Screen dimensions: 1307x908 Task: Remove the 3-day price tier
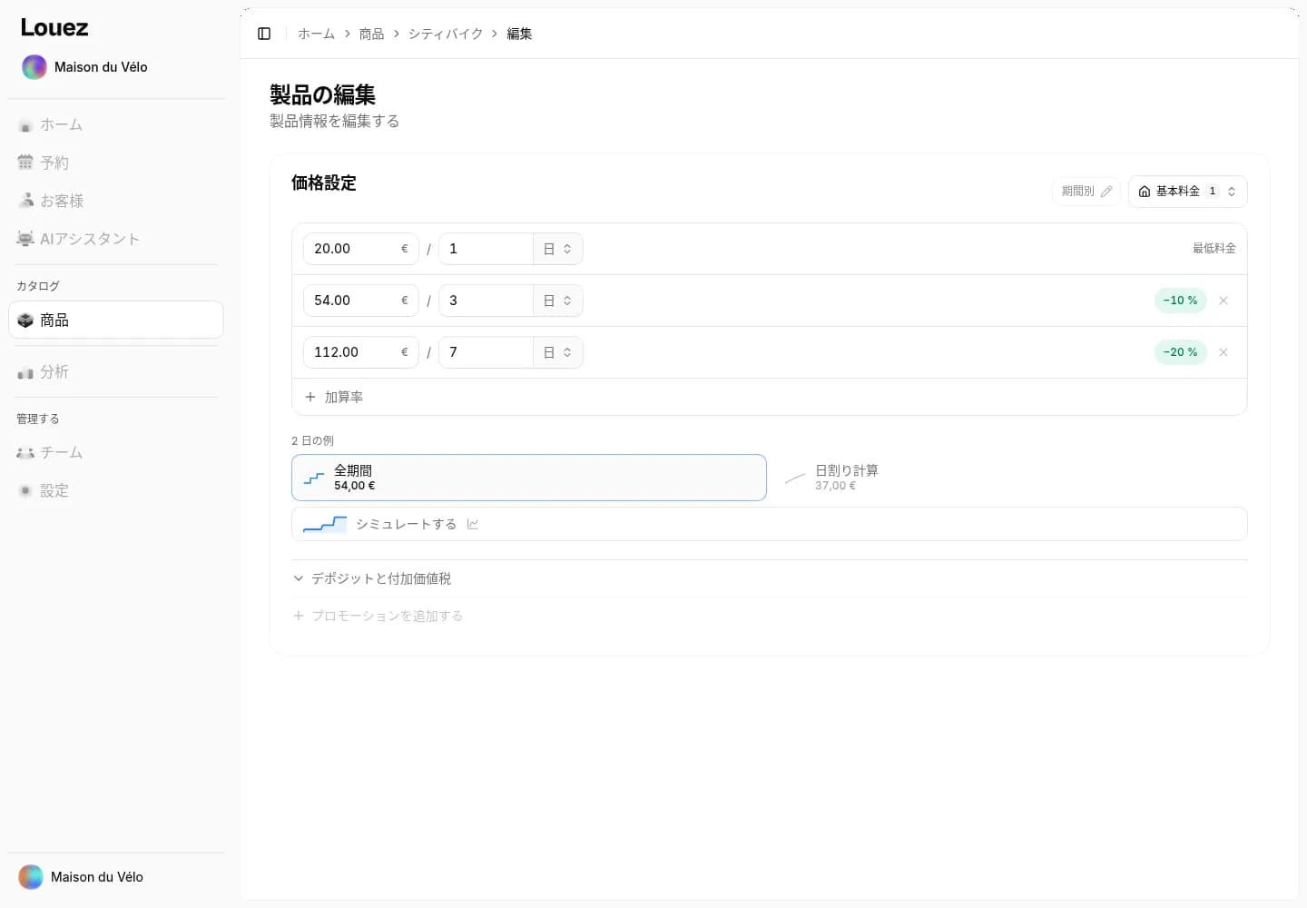tap(1223, 301)
